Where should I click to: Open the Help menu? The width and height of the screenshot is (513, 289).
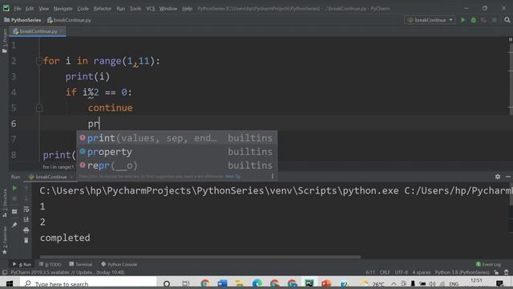point(187,9)
